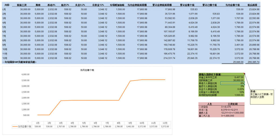Click the 公积金12% column header
276x137 pixels.
98,5
